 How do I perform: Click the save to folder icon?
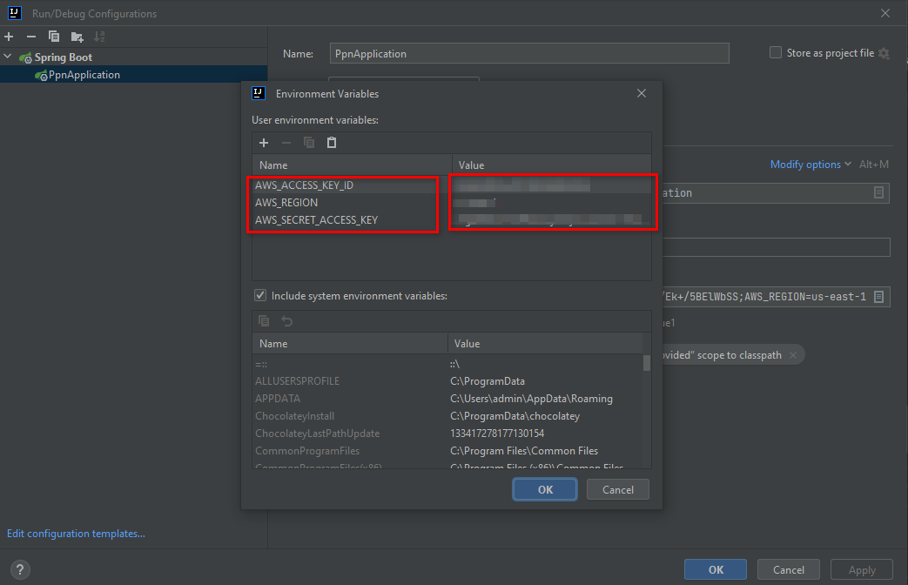click(77, 37)
